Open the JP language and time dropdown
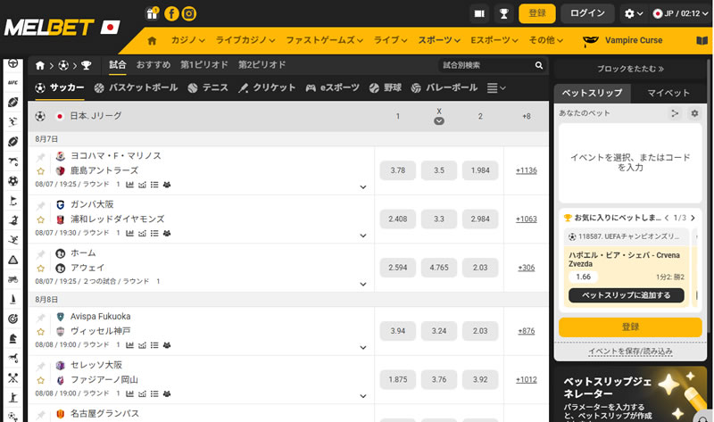 tap(680, 13)
